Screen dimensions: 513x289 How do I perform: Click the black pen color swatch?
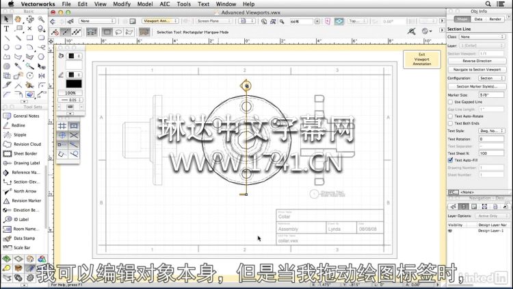74,84
